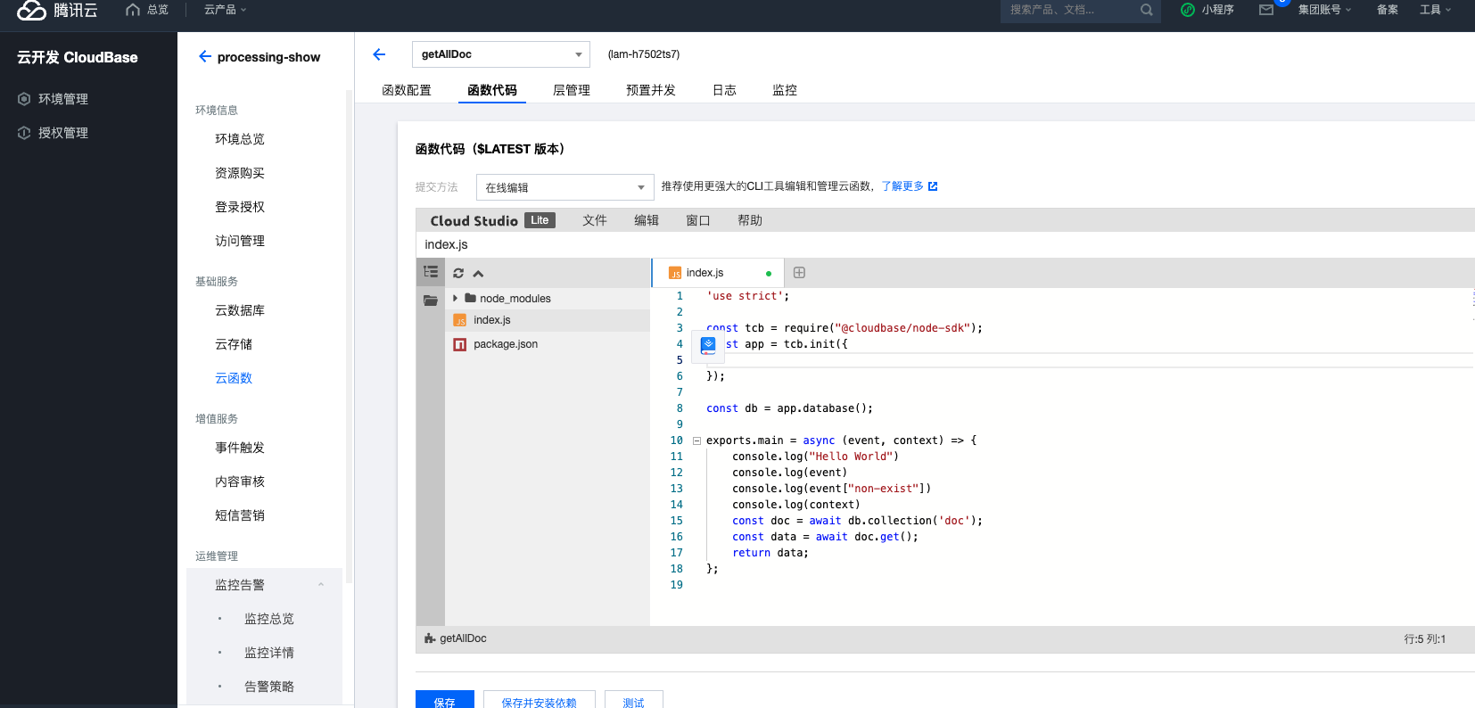This screenshot has width=1475, height=708.
Task: Focus the product search input field
Action: (1070, 10)
